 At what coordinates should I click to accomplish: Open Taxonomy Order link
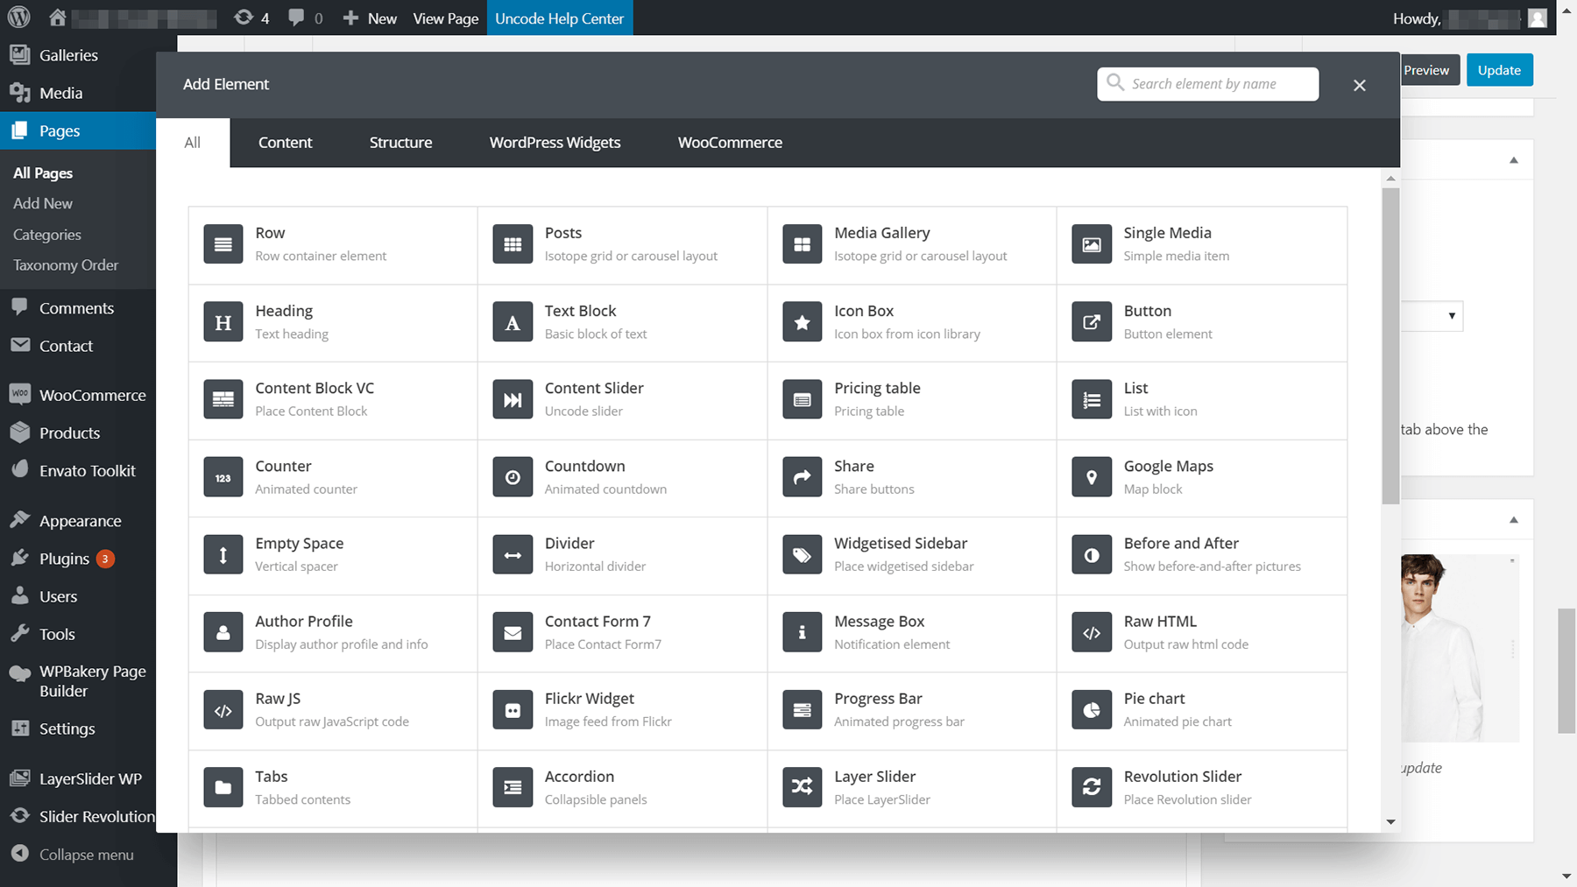(x=66, y=264)
